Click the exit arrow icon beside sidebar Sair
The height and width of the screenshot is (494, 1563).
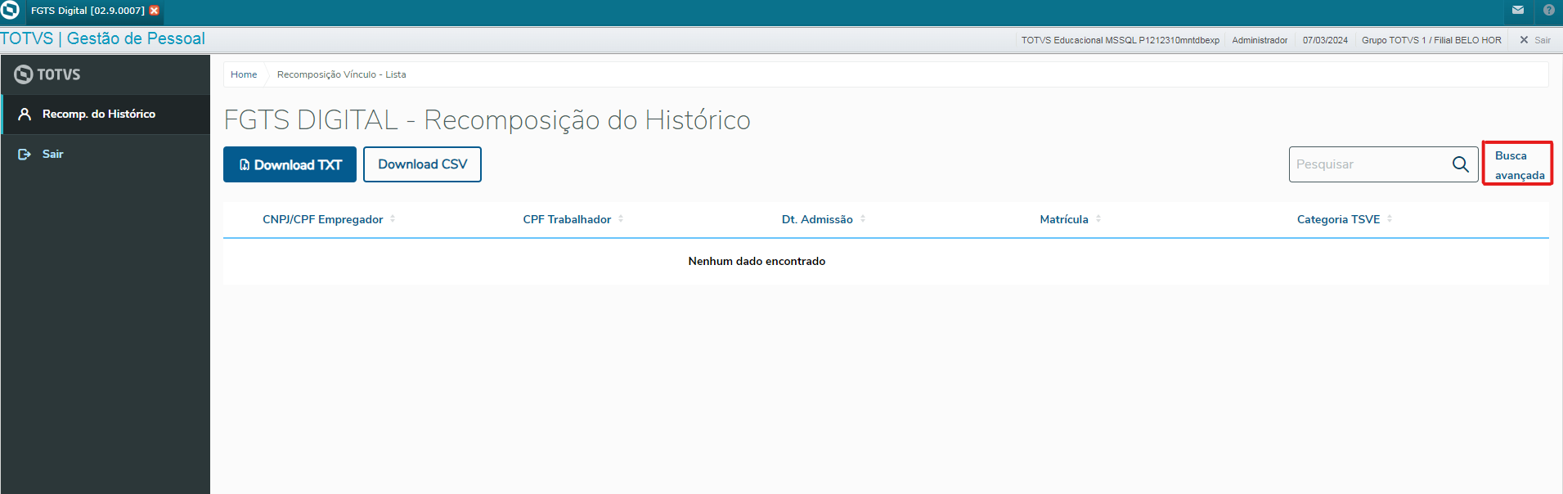coord(25,154)
